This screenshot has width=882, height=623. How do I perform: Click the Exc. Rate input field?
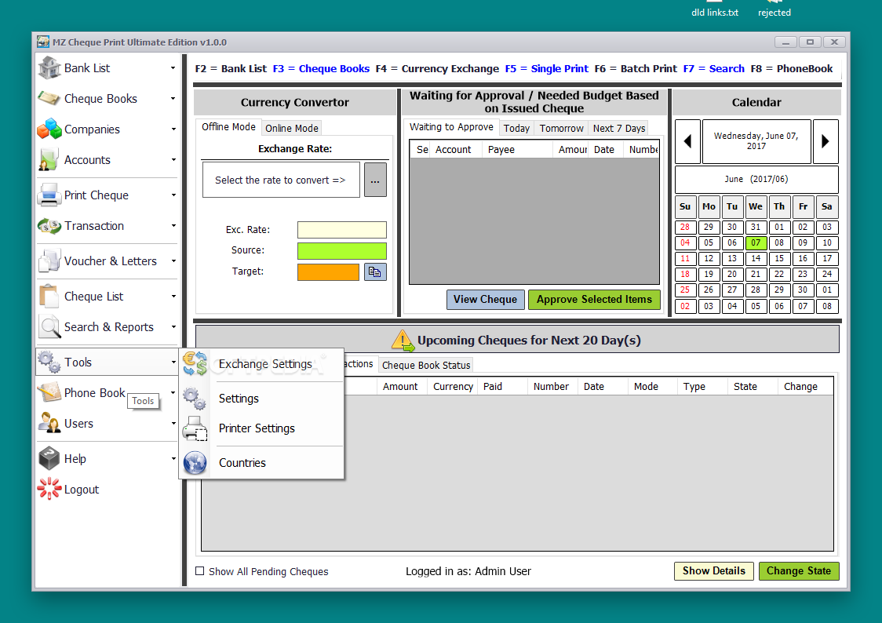point(342,229)
